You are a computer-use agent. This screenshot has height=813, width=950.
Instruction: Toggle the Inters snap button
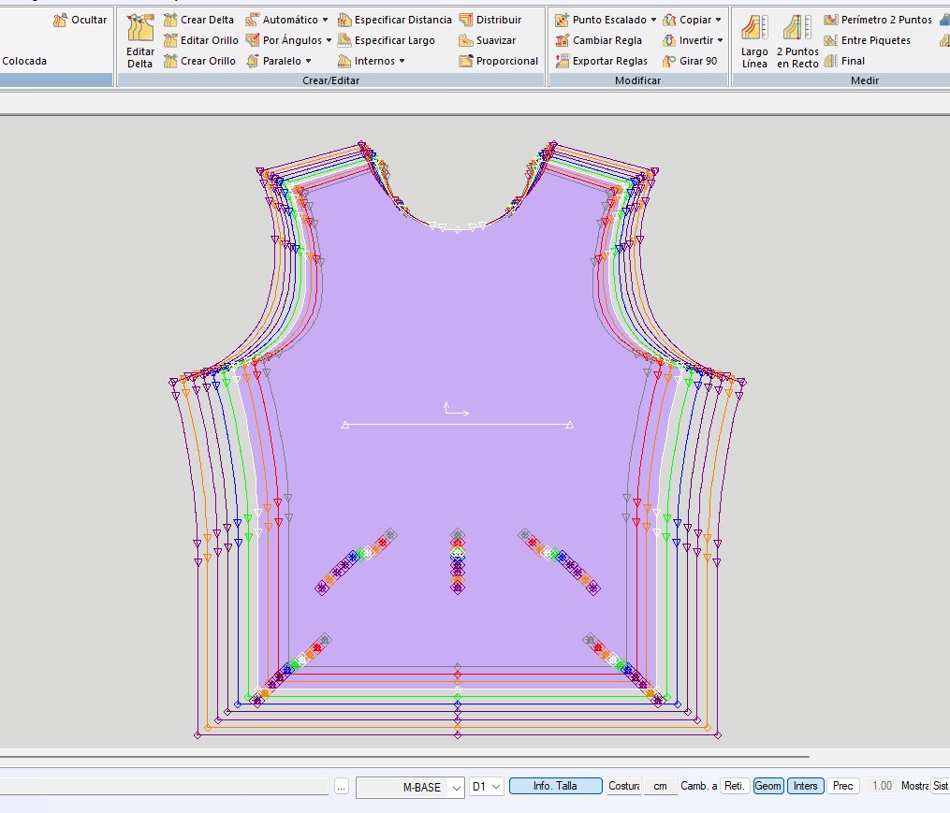pyautogui.click(x=805, y=786)
